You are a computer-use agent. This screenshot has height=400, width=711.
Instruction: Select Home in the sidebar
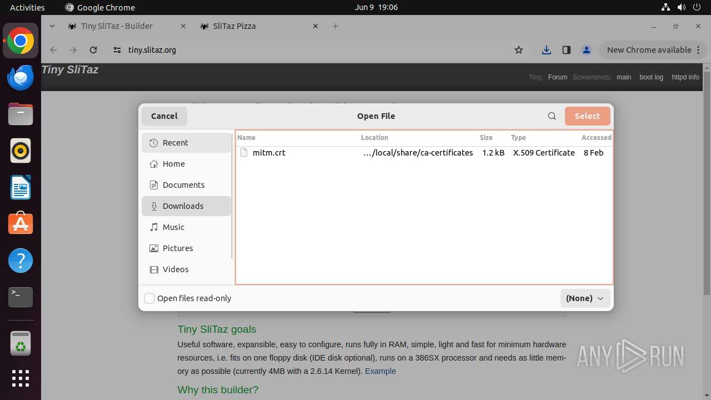pos(186,164)
